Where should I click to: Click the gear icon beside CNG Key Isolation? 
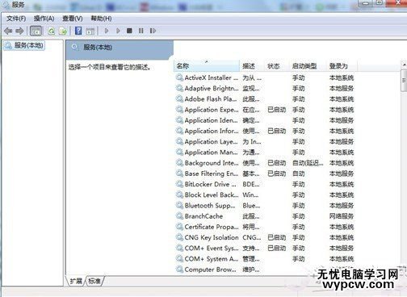pos(179,237)
